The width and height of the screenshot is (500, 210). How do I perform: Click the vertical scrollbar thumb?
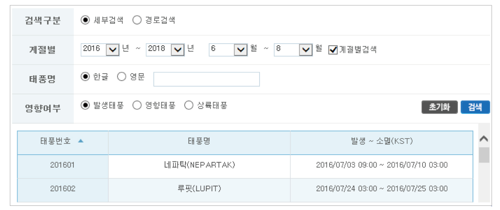pyautogui.click(x=484, y=155)
